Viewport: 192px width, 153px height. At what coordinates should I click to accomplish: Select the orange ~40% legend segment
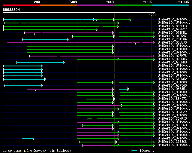tap(59, 5)
